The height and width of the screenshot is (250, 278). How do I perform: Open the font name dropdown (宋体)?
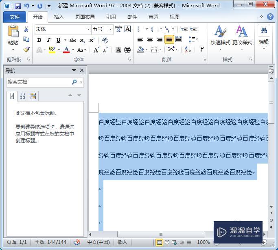click(88, 29)
